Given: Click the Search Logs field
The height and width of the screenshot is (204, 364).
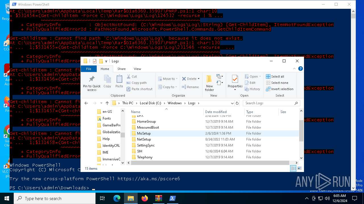Looking at the screenshot, I should (272, 103).
